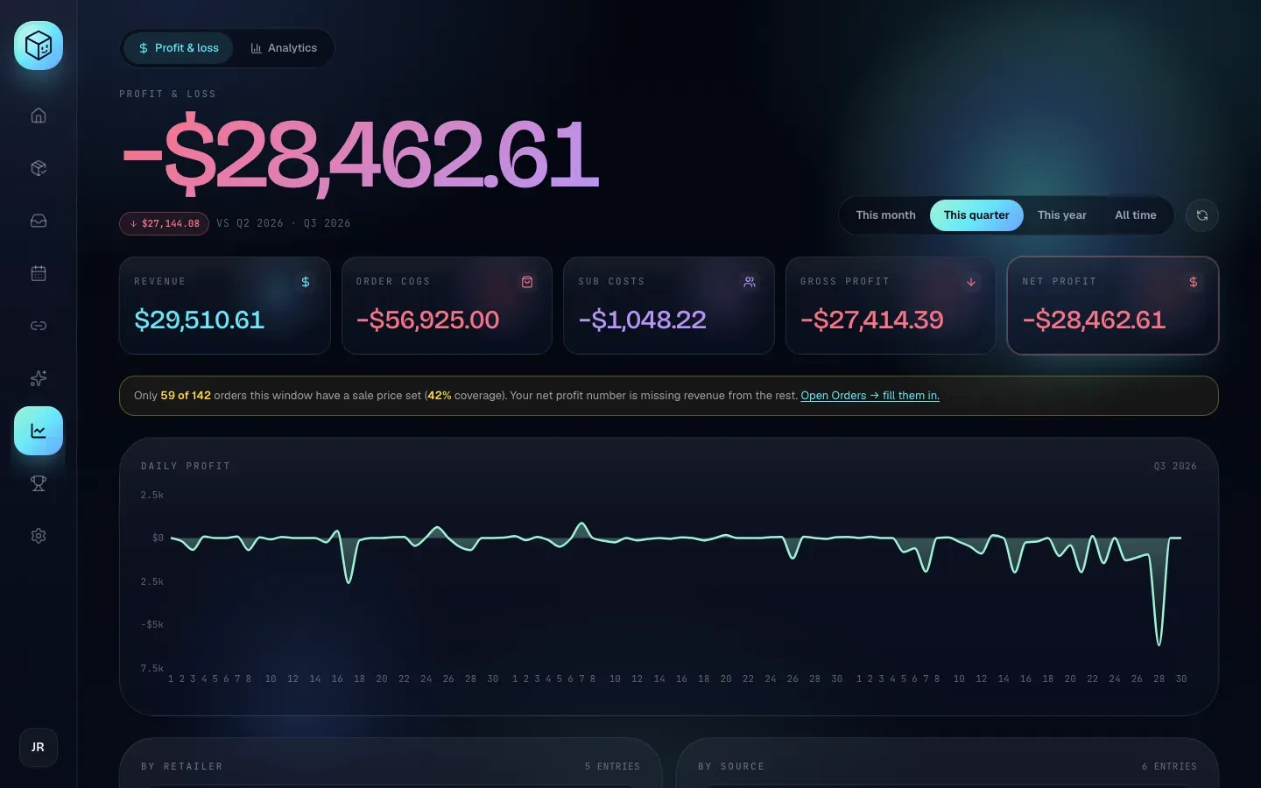Click the cube app logo

coord(39,46)
